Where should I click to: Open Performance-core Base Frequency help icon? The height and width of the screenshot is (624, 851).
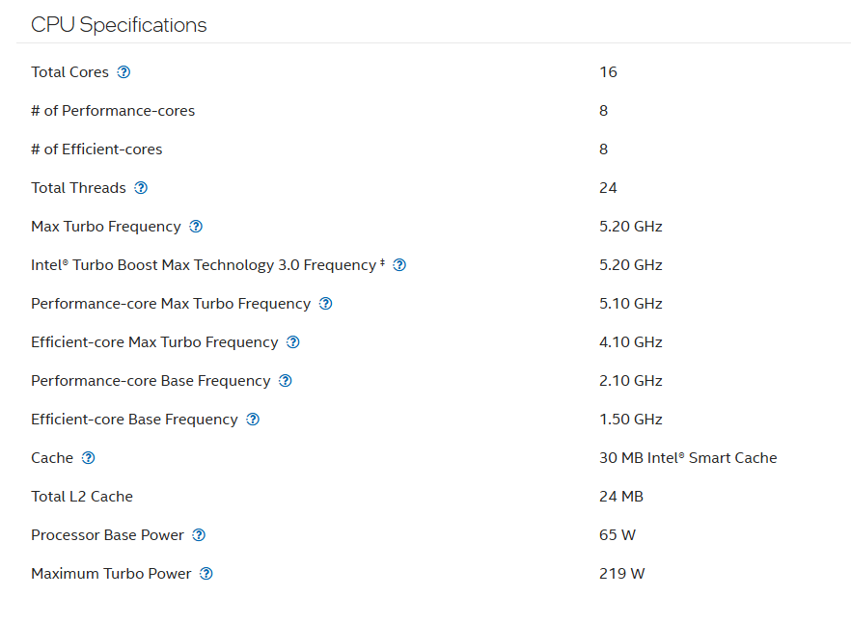tap(285, 381)
